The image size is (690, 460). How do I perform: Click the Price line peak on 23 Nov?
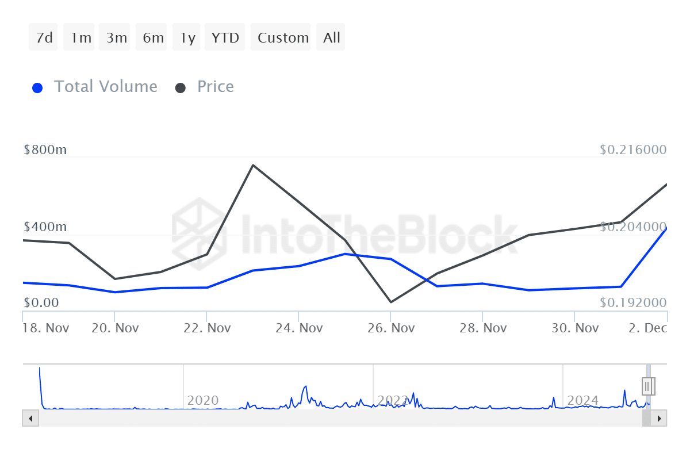(x=253, y=166)
